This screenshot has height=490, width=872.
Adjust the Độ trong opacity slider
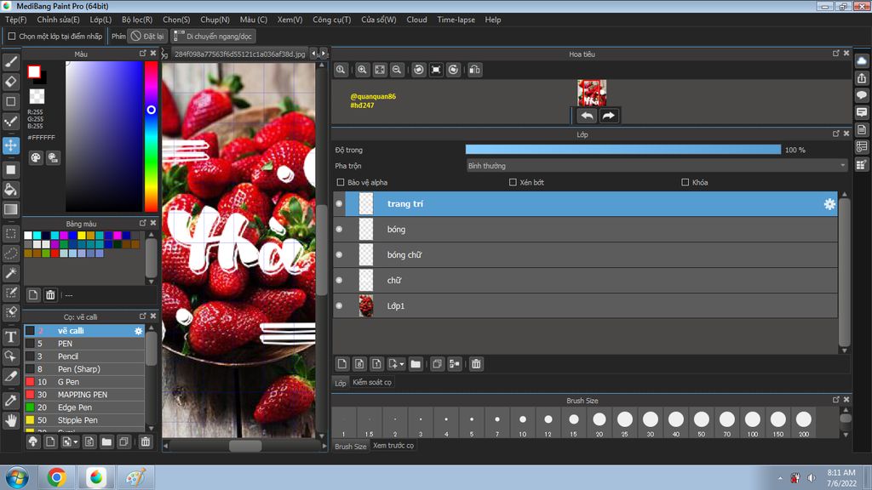point(622,150)
